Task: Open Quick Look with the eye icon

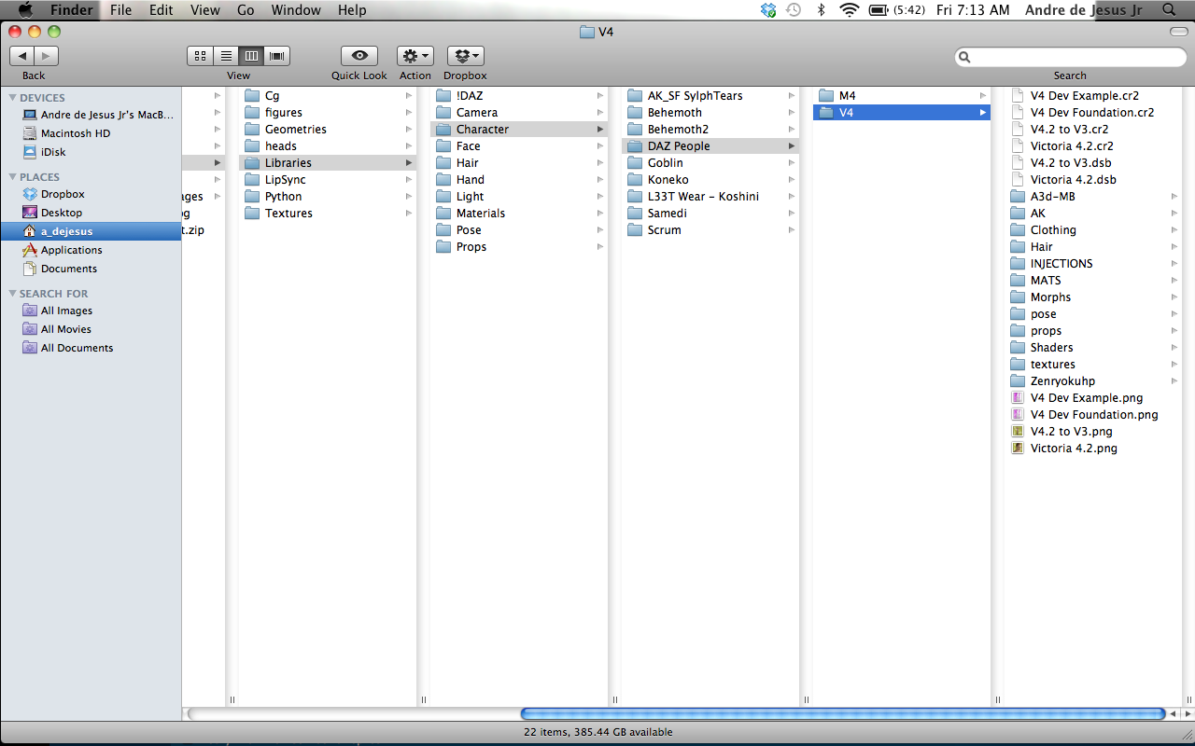Action: 359,56
